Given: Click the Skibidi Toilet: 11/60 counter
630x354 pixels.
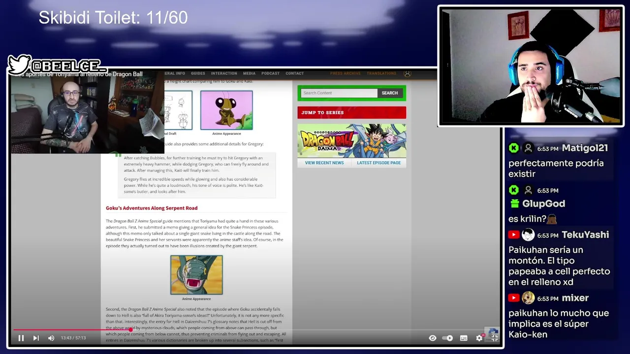Looking at the screenshot, I should pyautogui.click(x=113, y=18).
